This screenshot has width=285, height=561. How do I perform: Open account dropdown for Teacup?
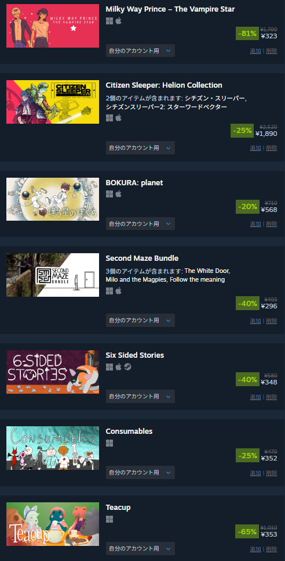[x=140, y=548]
